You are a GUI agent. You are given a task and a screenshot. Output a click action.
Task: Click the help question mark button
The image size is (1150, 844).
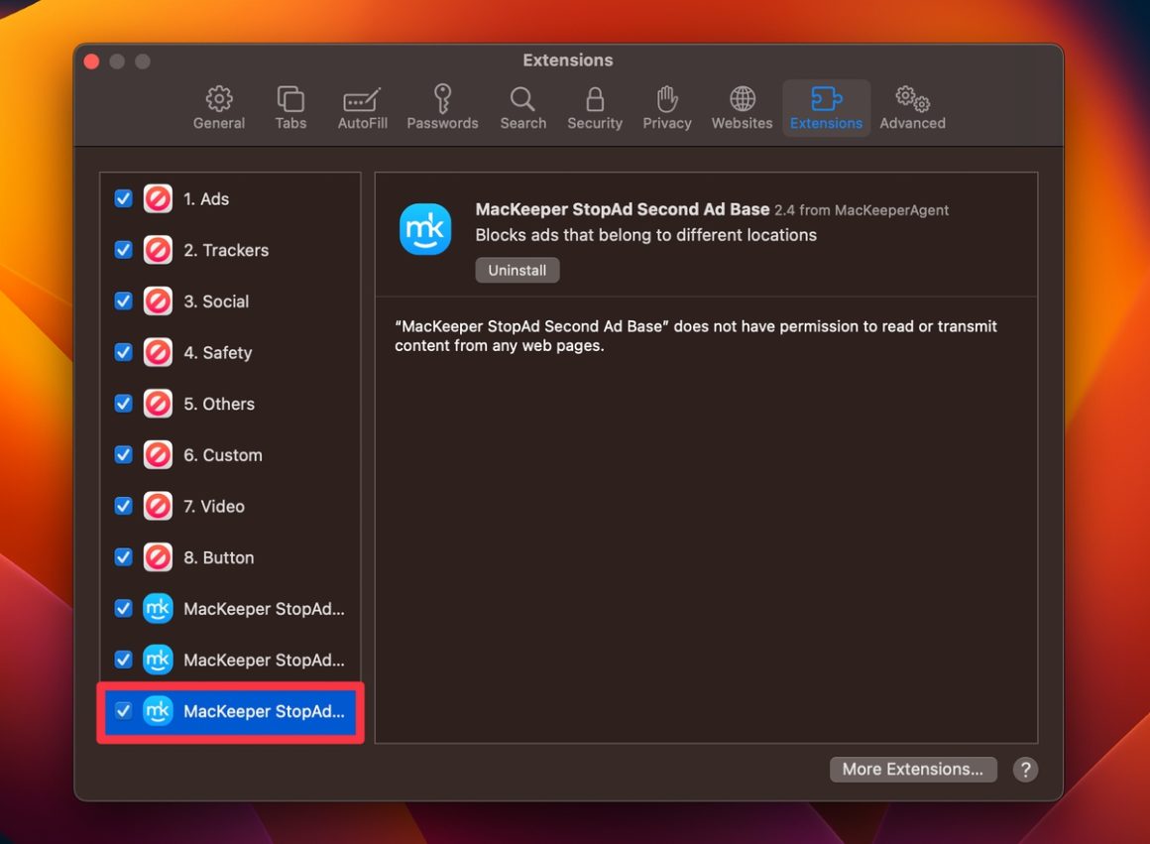point(1025,770)
